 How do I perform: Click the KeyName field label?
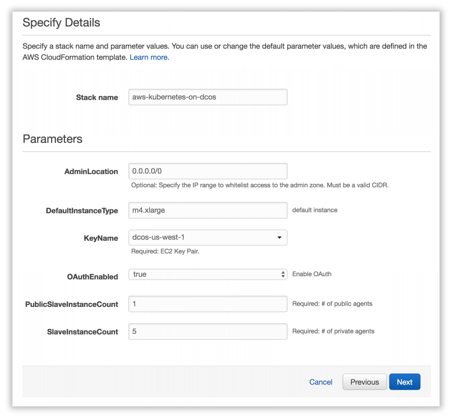click(x=101, y=238)
